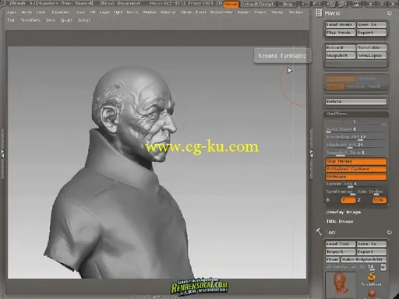
Task: Click the ZBrush logo icon at top-left
Action: (x=4, y=3)
